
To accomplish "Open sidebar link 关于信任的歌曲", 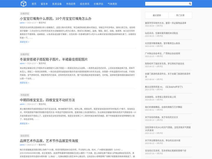I will [x=161, y=117].
